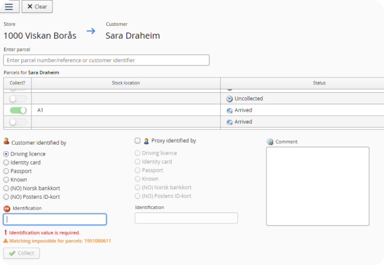Viewport: 384px width, 265px height.
Task: Click the Arrived status icon for A1
Action: click(229, 111)
